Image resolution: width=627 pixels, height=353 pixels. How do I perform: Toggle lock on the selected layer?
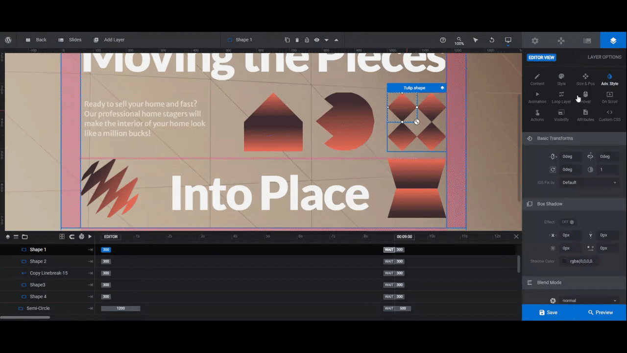point(307,40)
